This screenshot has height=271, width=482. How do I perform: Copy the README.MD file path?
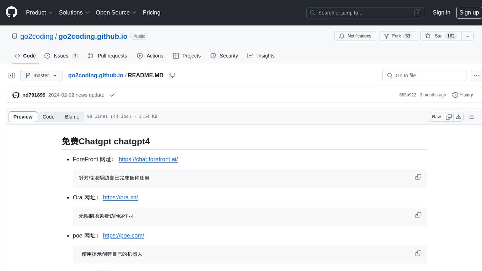172,76
